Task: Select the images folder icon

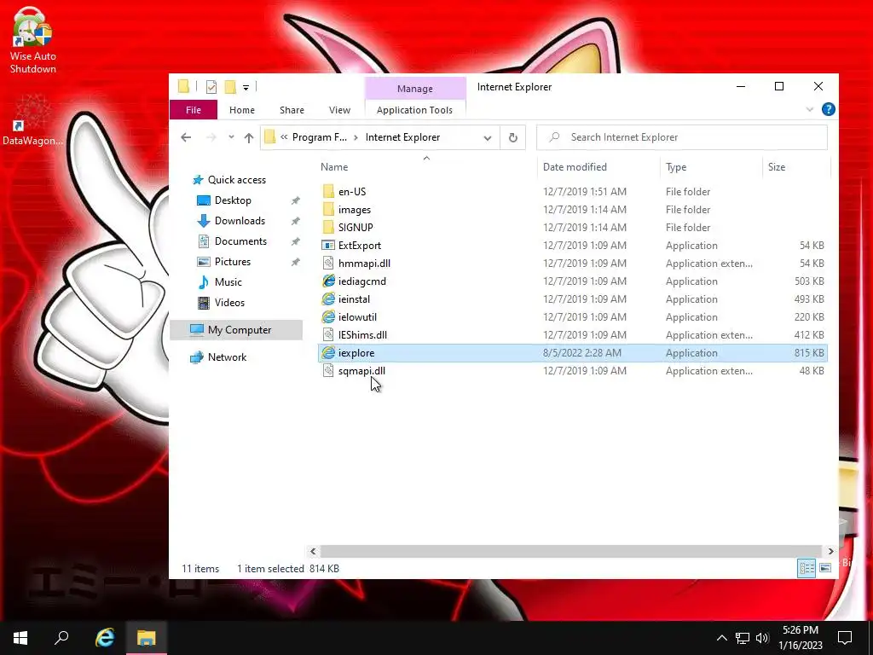Action: point(328,210)
